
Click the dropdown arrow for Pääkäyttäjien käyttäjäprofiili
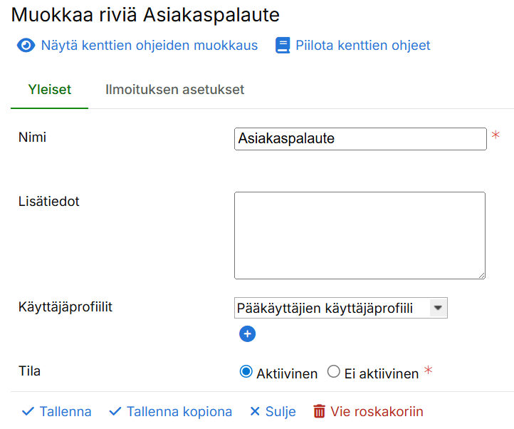[x=439, y=308]
